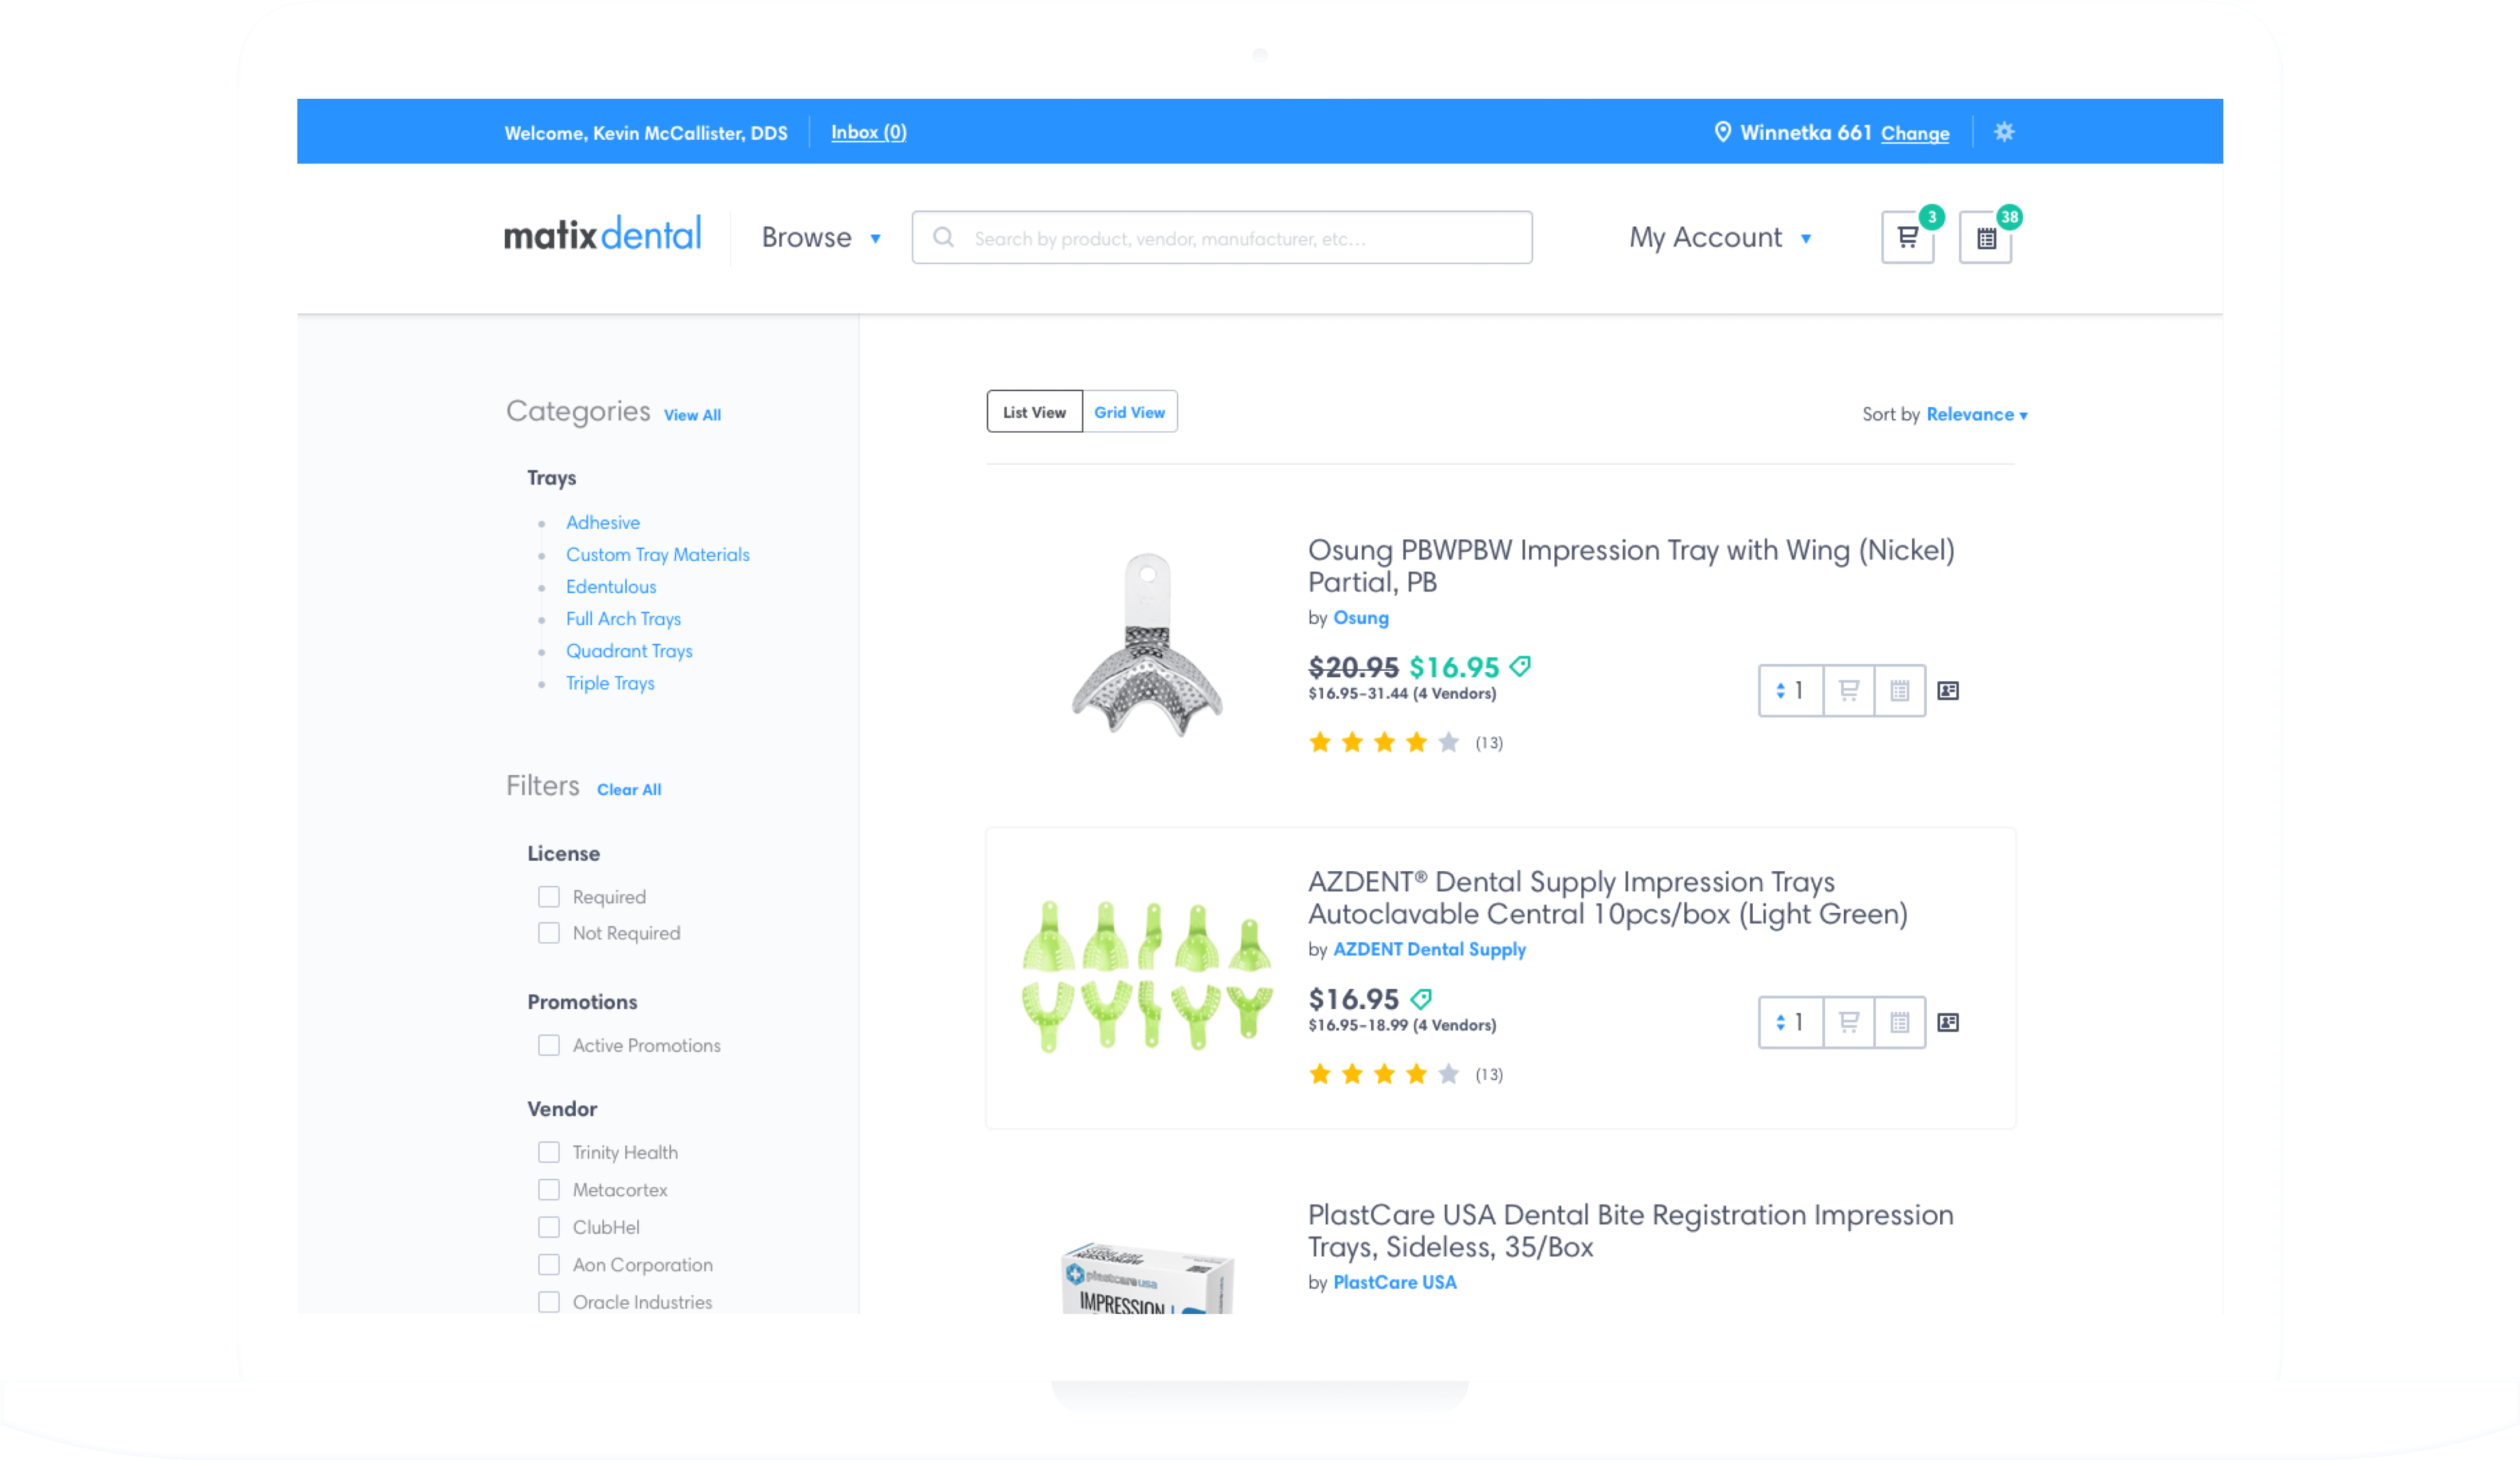Screen dimensions: 2520x1460
Task: Open the order list icon with badge 38
Action: [x=1985, y=238]
